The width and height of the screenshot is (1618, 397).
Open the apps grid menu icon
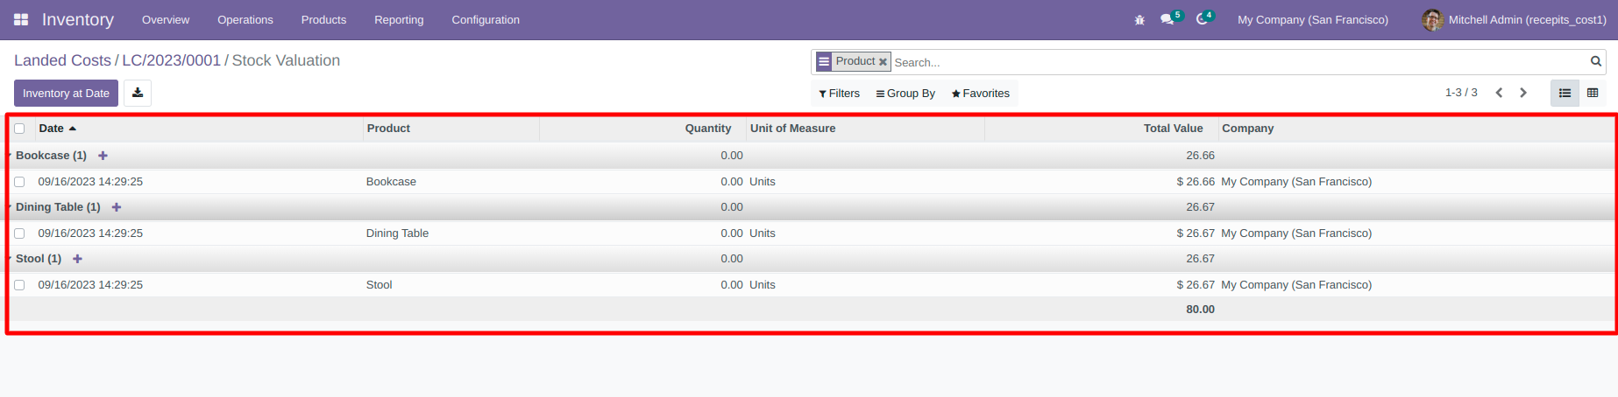click(x=21, y=19)
